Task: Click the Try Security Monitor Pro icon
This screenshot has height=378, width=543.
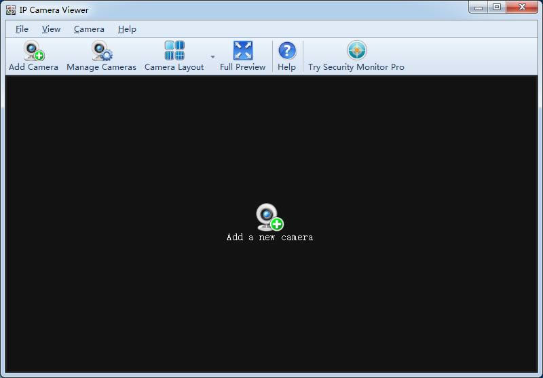Action: pos(357,50)
